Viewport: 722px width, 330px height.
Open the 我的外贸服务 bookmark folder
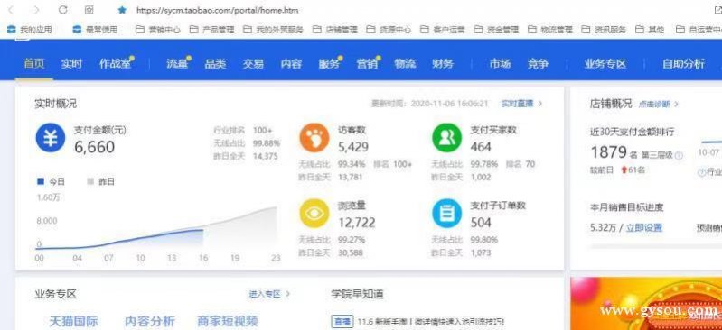[x=273, y=30]
